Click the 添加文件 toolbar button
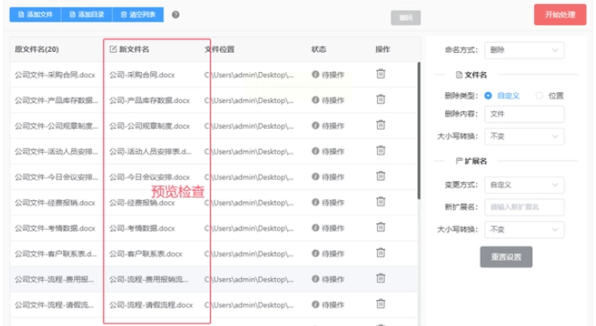The width and height of the screenshot is (596, 326). tap(35, 14)
